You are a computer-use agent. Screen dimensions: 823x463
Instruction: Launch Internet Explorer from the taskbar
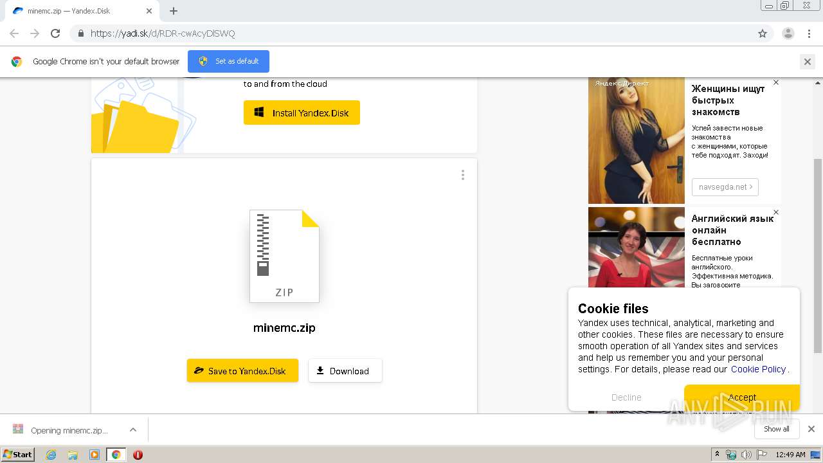pos(51,455)
